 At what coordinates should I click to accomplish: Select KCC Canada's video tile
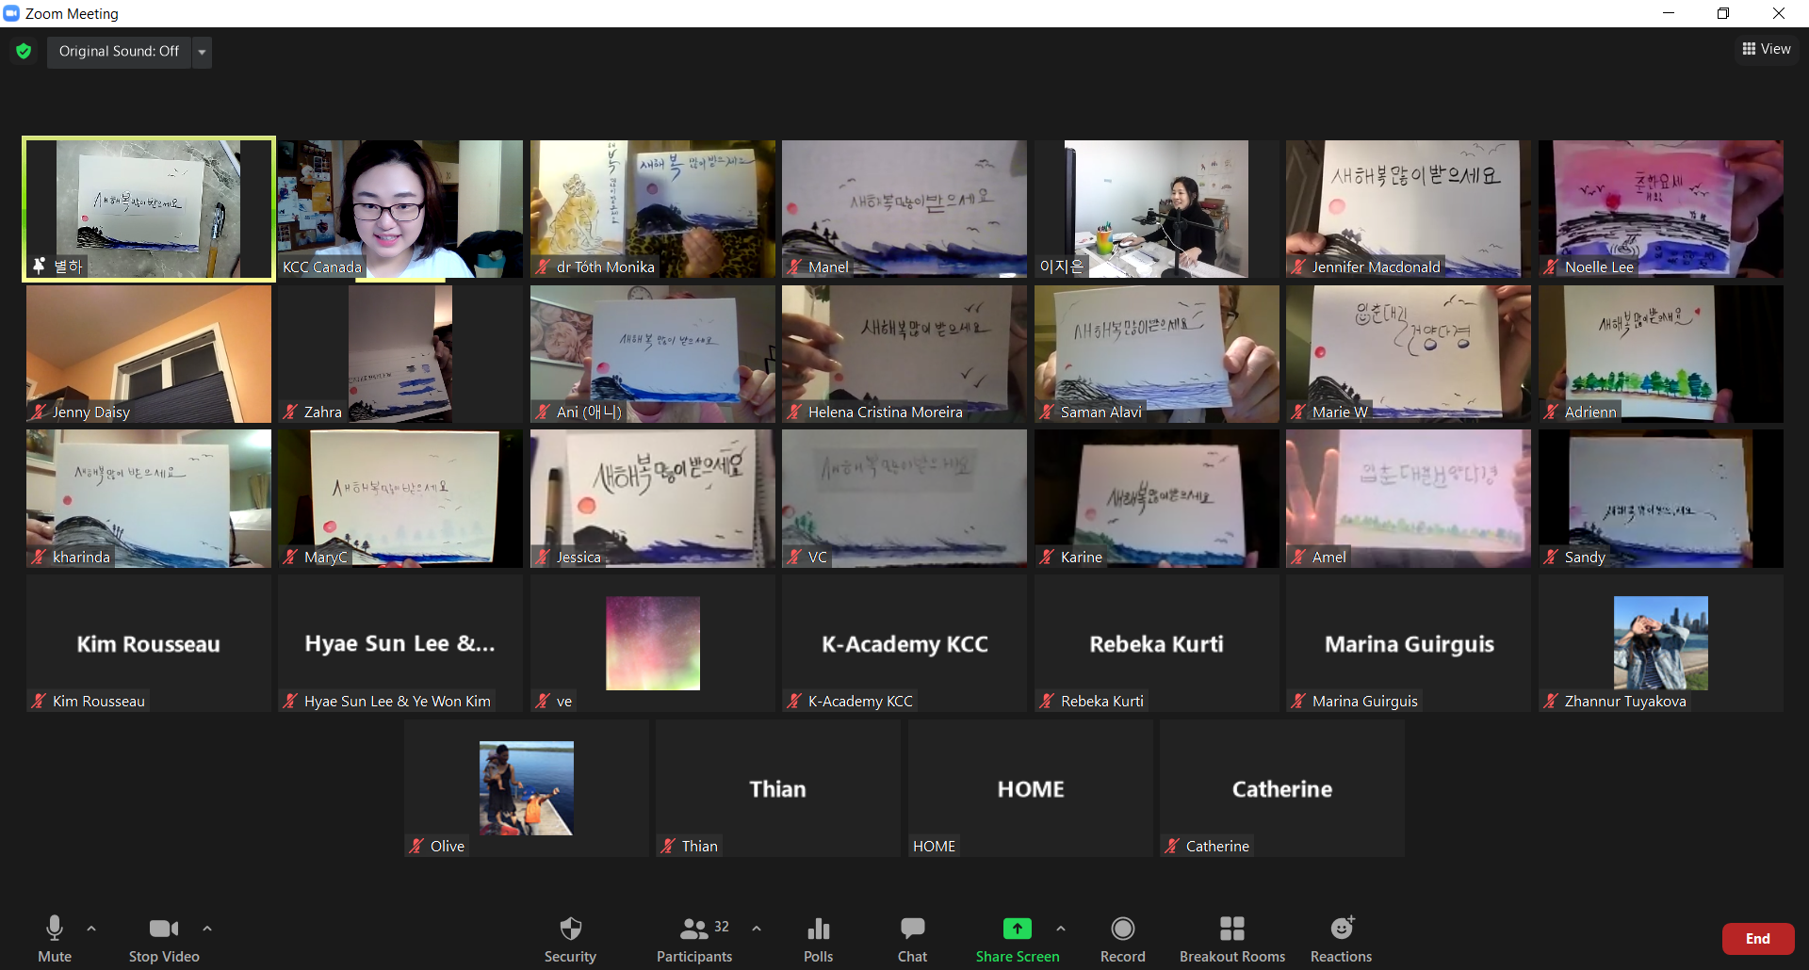400,209
